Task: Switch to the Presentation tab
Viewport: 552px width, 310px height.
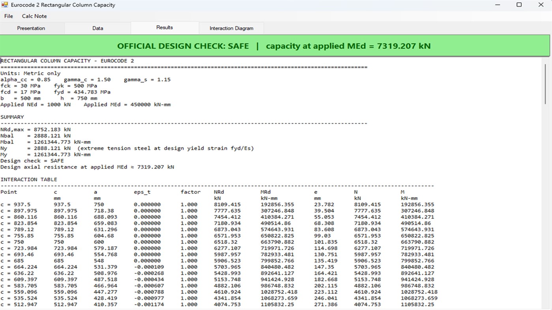Action: 31,28
